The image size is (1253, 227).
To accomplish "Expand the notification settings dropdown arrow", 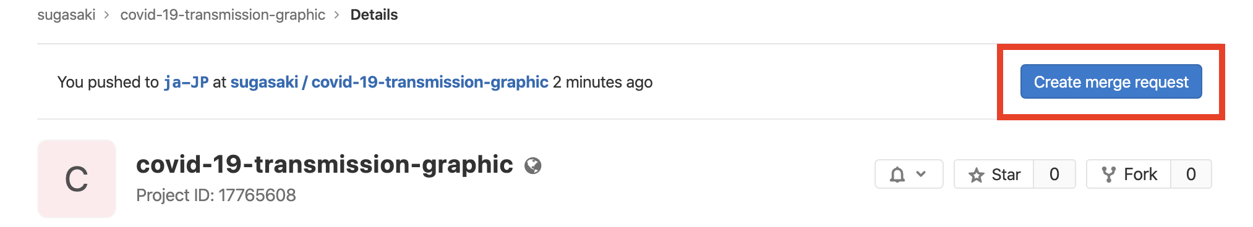I will click(921, 174).
